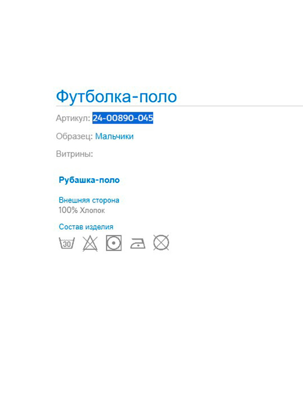Click the tumble dry square-circle icon
This screenshot has width=303, height=404.
pos(114,243)
